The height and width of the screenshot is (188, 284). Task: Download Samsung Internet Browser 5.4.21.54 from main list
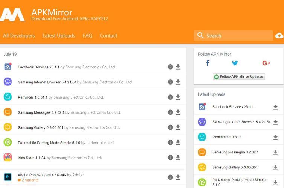(x=178, y=82)
